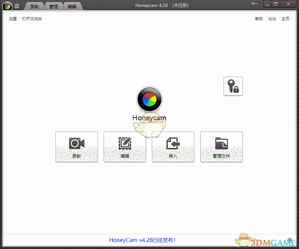Open 管理文件 via the folder icon

click(221, 147)
